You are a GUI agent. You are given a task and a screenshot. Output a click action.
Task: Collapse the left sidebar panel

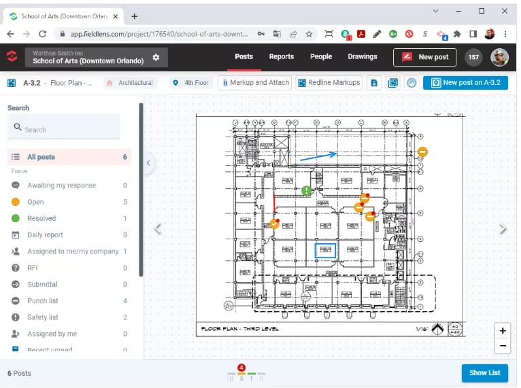point(148,162)
